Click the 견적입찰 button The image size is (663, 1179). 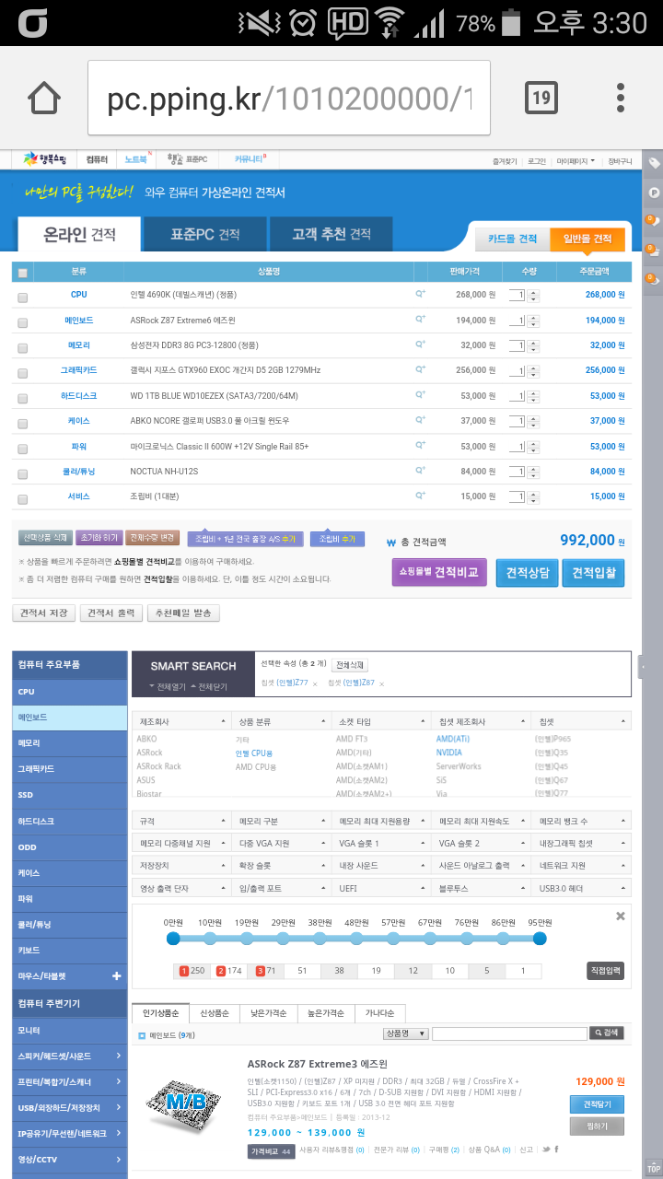tap(594, 573)
